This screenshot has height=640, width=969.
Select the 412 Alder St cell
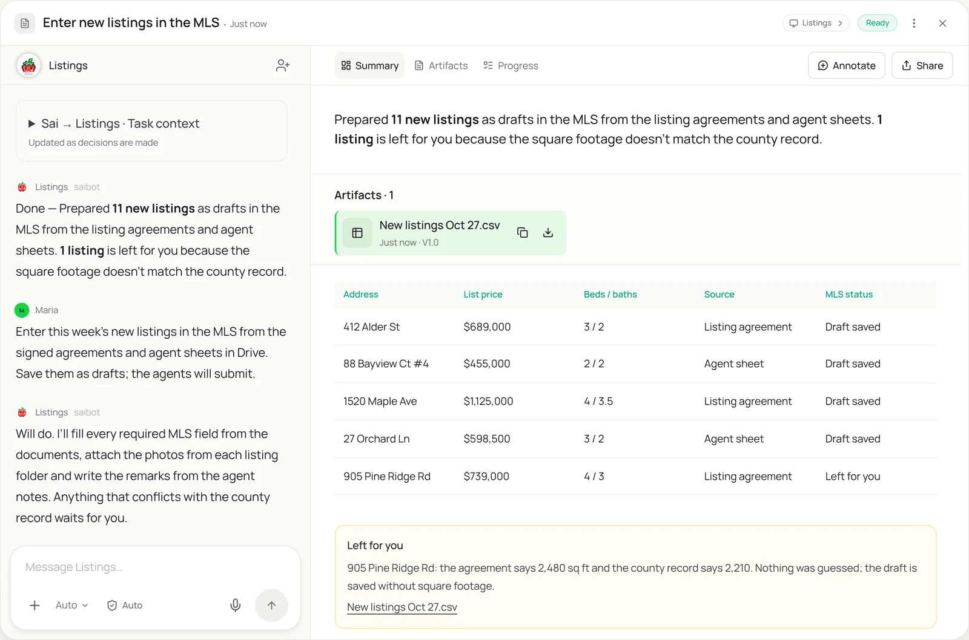[371, 327]
